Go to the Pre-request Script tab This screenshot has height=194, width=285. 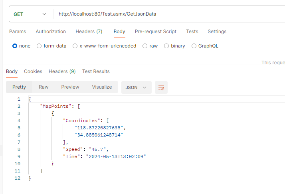coord(155,32)
